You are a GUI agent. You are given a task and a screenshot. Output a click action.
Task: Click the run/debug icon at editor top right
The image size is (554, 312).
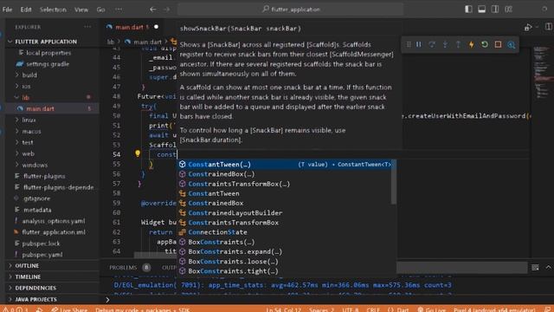point(528,27)
